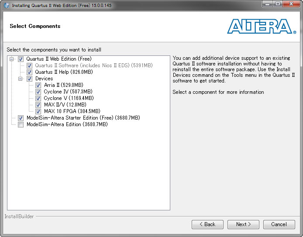Uncheck MAX II/V (12.8MB) device
This screenshot has width=303, height=237.
[x=38, y=105]
